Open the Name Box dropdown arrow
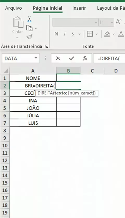The height and width of the screenshot is (218, 125). 36,58
